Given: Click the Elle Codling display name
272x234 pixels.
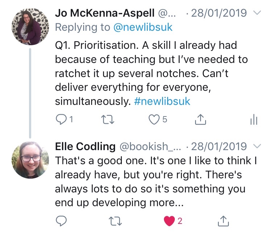Looking at the screenshot, I should point(84,146).
